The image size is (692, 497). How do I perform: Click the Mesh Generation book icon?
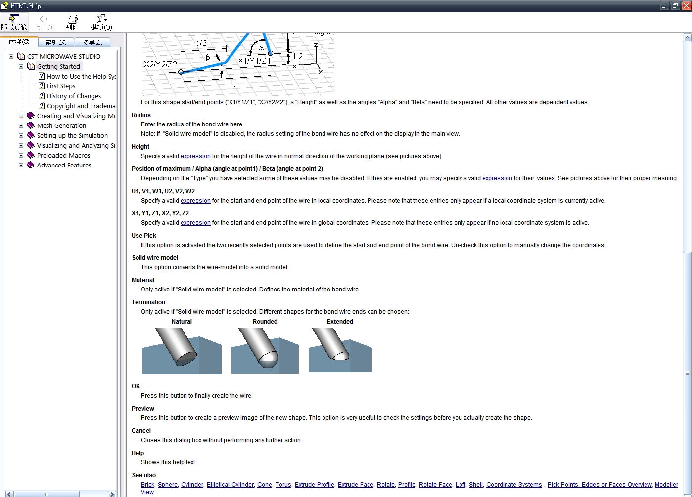[x=31, y=125]
